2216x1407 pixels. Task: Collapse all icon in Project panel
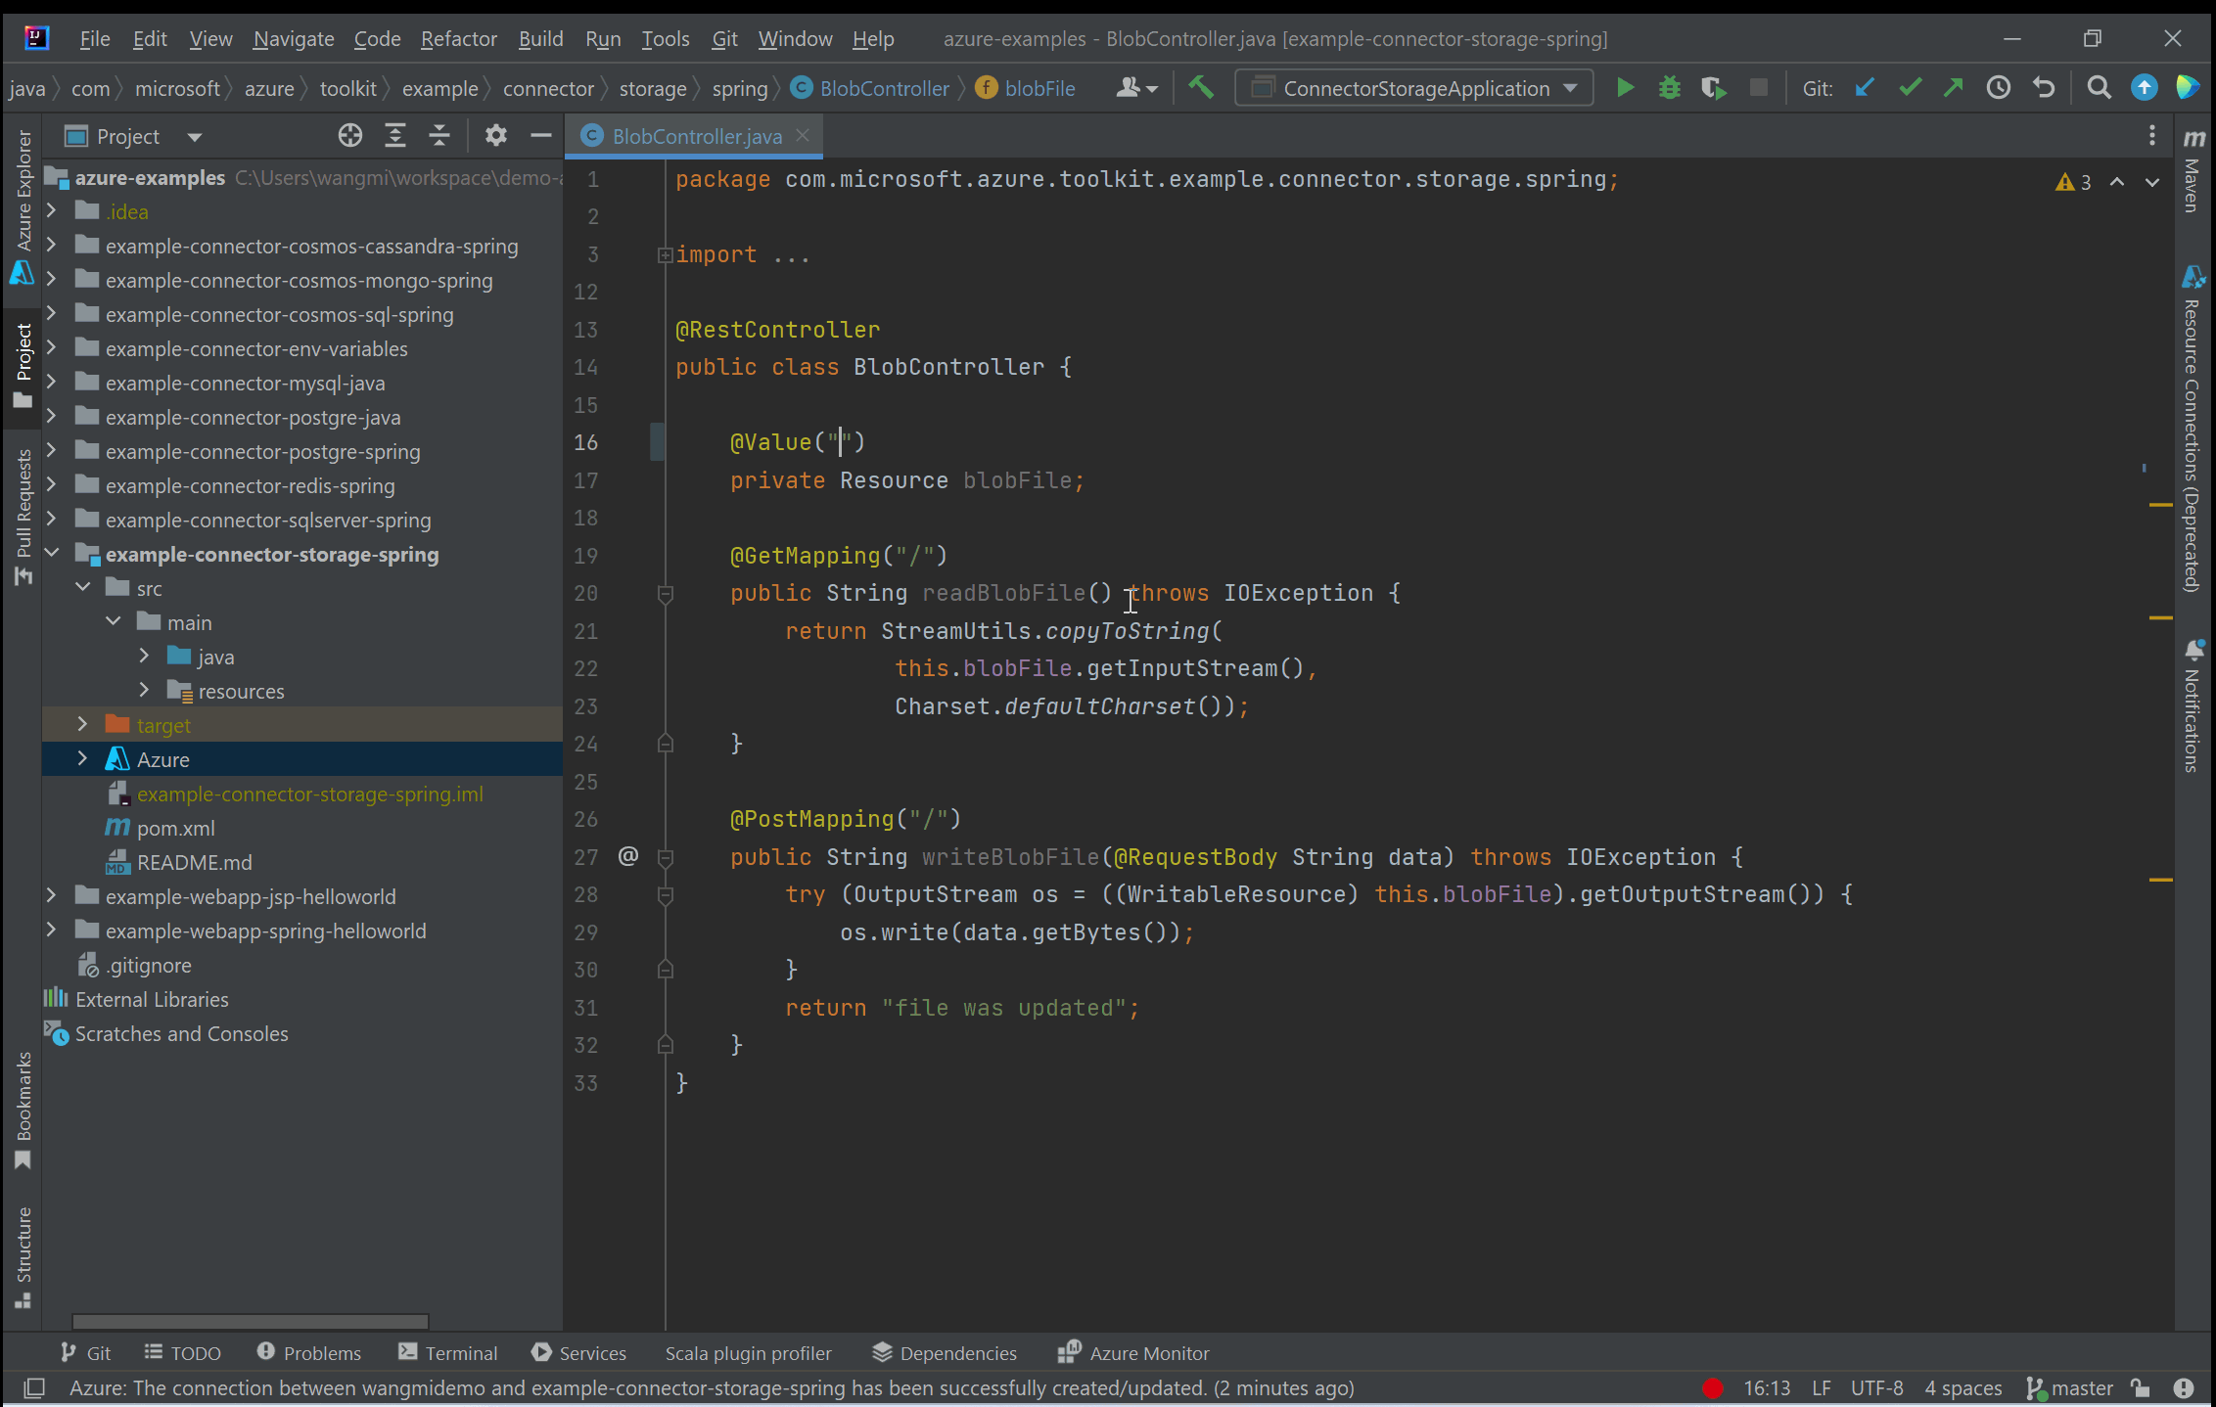[x=439, y=136]
